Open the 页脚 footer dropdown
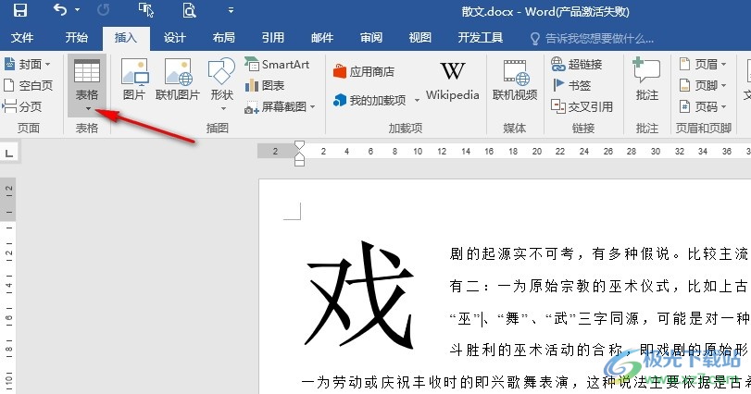The width and height of the screenshot is (751, 394). pos(703,86)
